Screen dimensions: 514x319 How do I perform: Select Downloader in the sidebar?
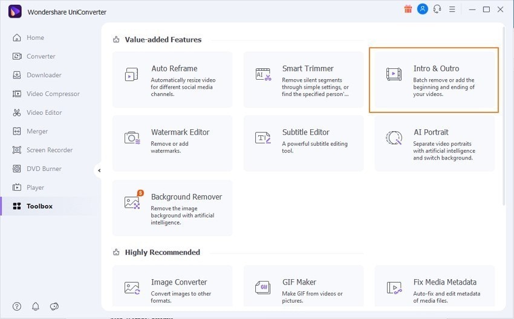44,75
